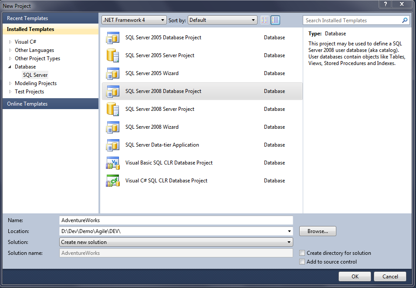Confirm with the OK button
416x288 pixels.
(x=355, y=276)
